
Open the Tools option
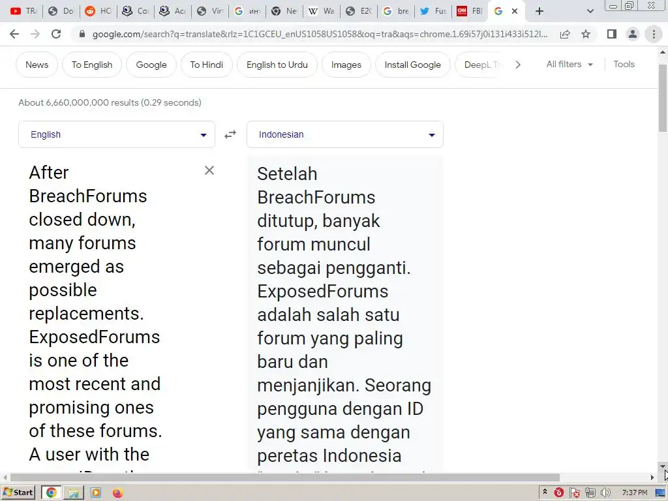click(x=624, y=65)
